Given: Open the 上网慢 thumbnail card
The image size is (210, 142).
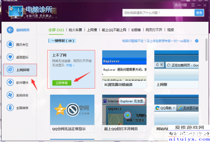Looking at the screenshot, I should (x=176, y=69).
